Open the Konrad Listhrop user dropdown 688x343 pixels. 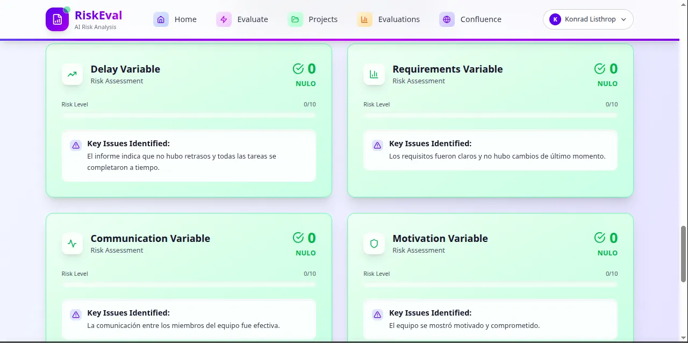(588, 19)
